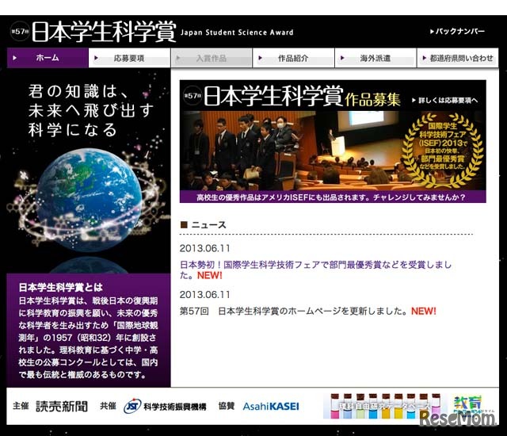
Task: Click the arrow icon on 海外派遣 tab
Action: (x=342, y=58)
